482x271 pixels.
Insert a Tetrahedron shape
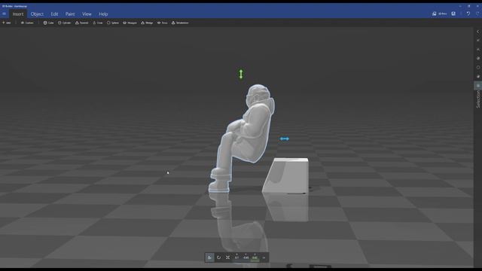pos(180,23)
